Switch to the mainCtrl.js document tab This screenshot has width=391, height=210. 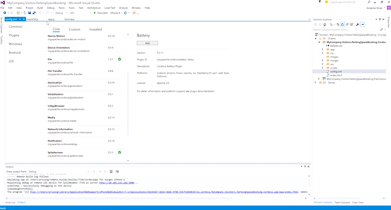click(33, 19)
